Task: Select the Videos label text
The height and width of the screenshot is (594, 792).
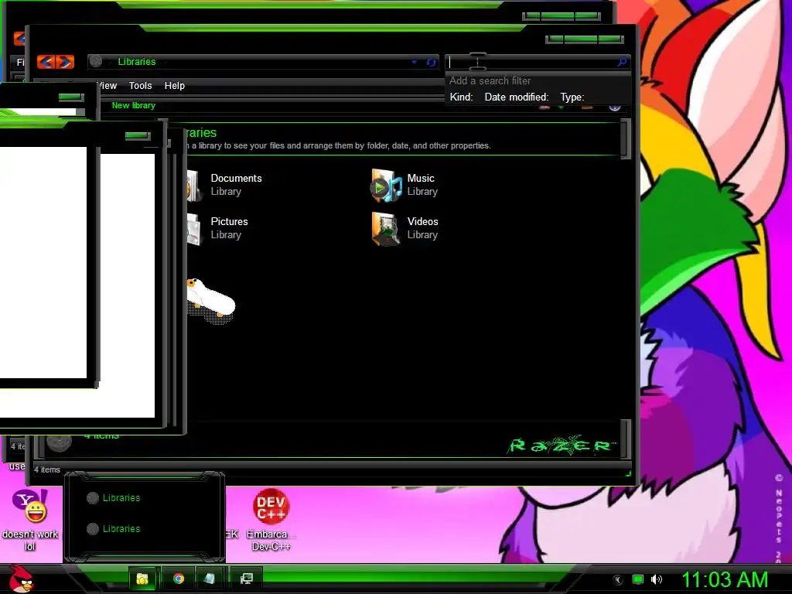Action: (x=423, y=222)
